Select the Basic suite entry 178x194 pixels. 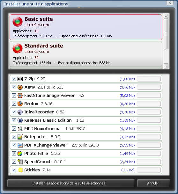(86, 27)
